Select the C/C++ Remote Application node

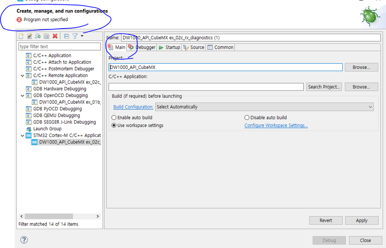coord(60,75)
